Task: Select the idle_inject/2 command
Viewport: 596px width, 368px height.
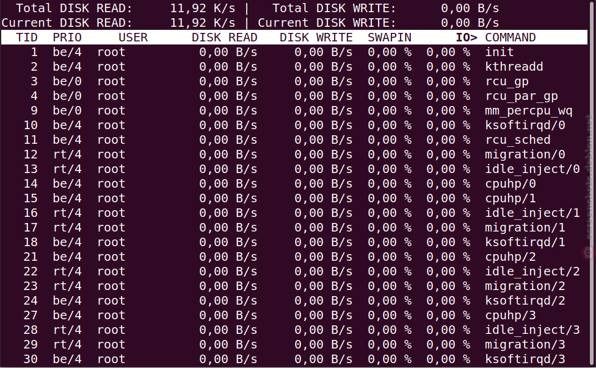Action: (x=532, y=272)
